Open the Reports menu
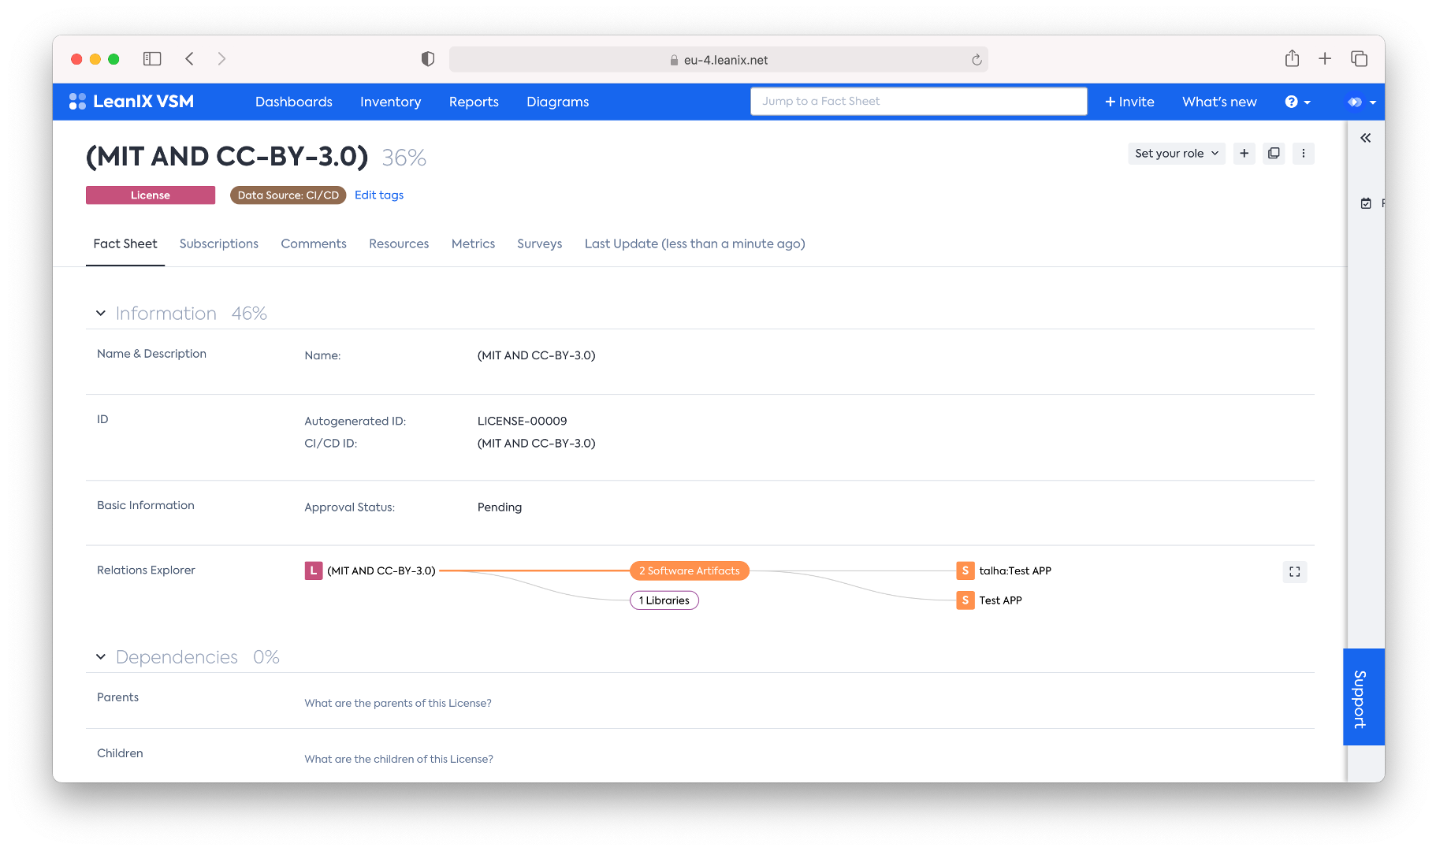 pos(474,102)
